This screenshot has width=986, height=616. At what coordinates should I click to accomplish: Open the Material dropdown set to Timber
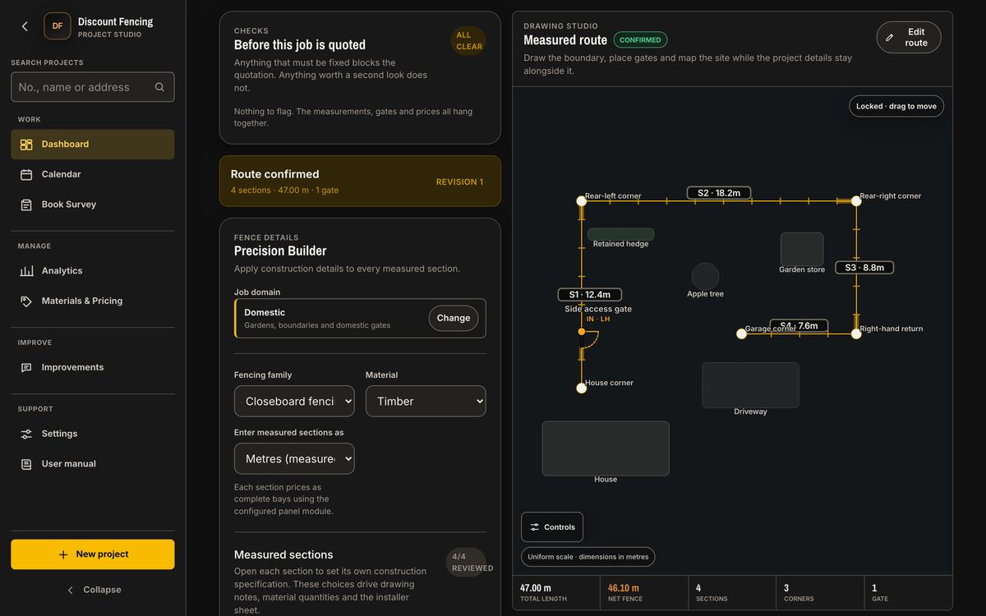click(426, 401)
